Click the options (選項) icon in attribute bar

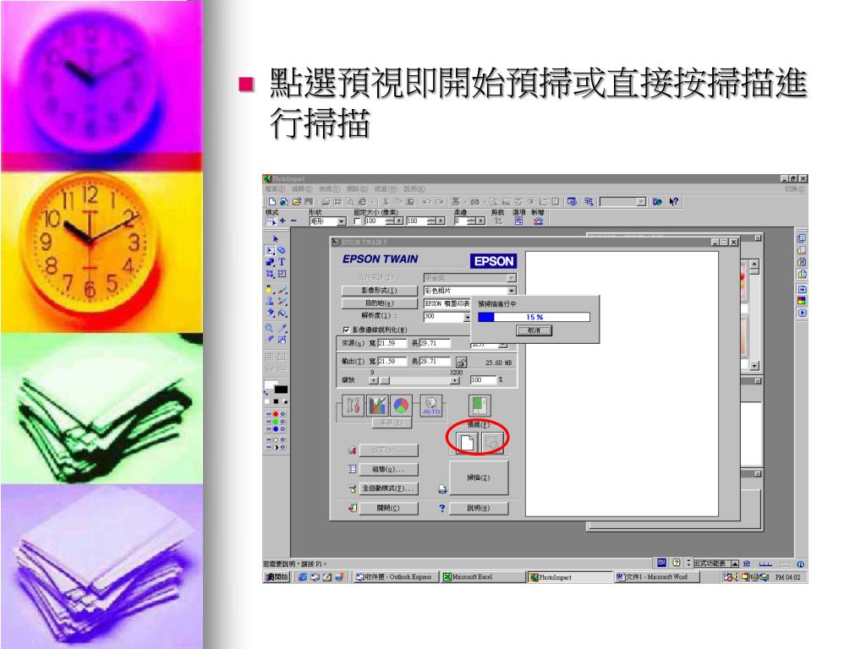click(518, 221)
